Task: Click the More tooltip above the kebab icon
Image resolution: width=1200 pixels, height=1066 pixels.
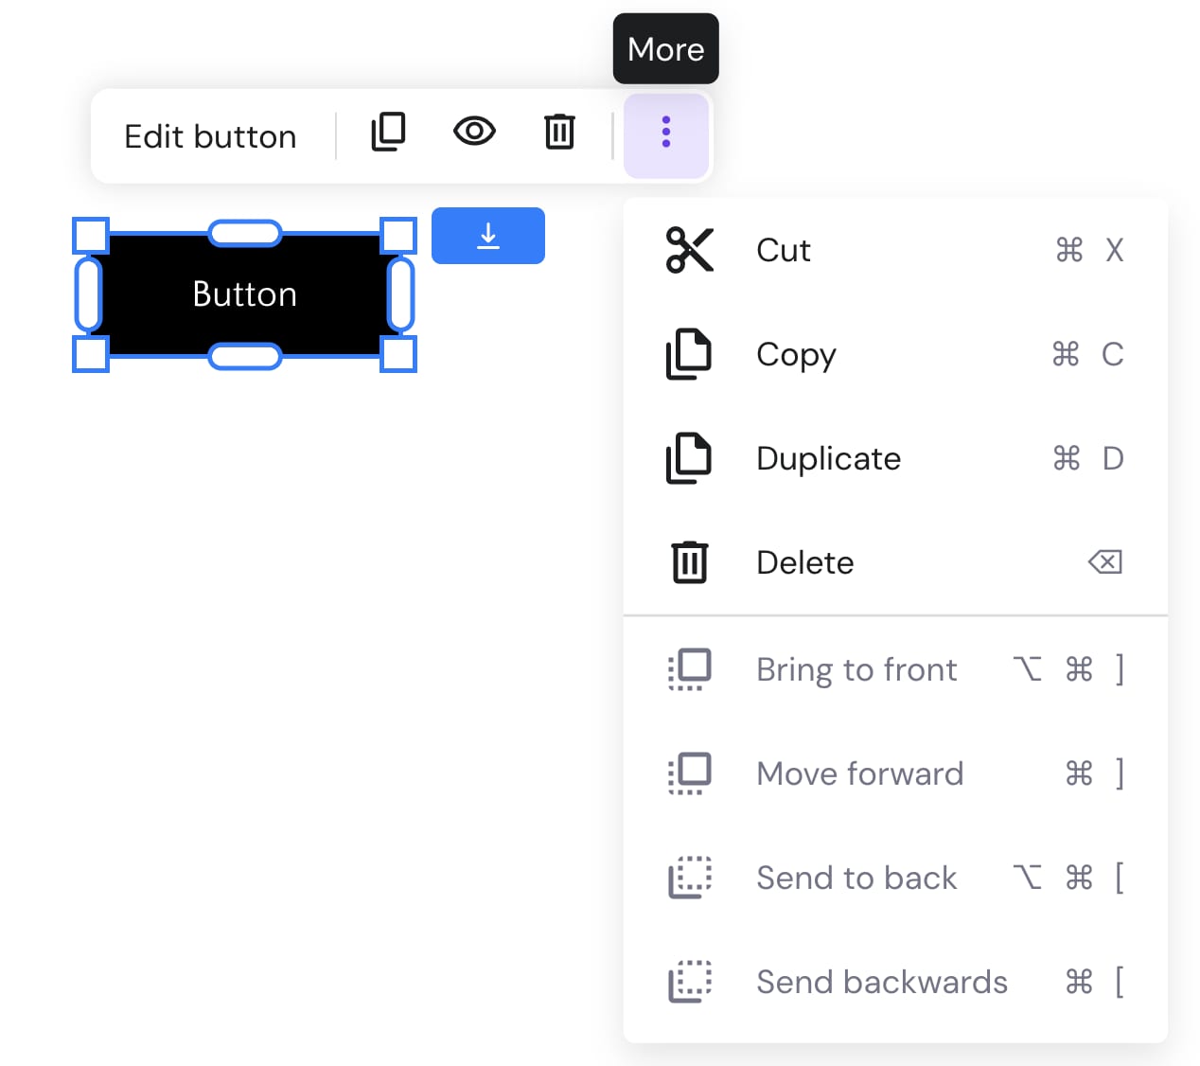Action: [x=665, y=48]
